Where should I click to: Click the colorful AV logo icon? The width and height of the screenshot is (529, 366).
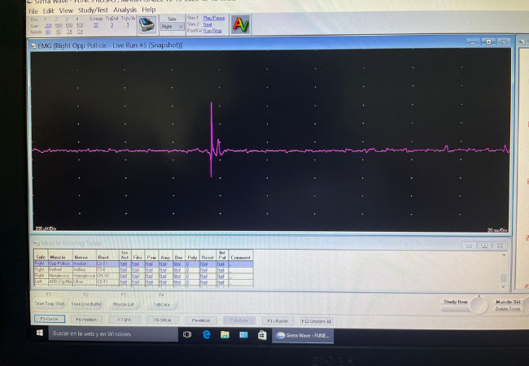[x=240, y=24]
